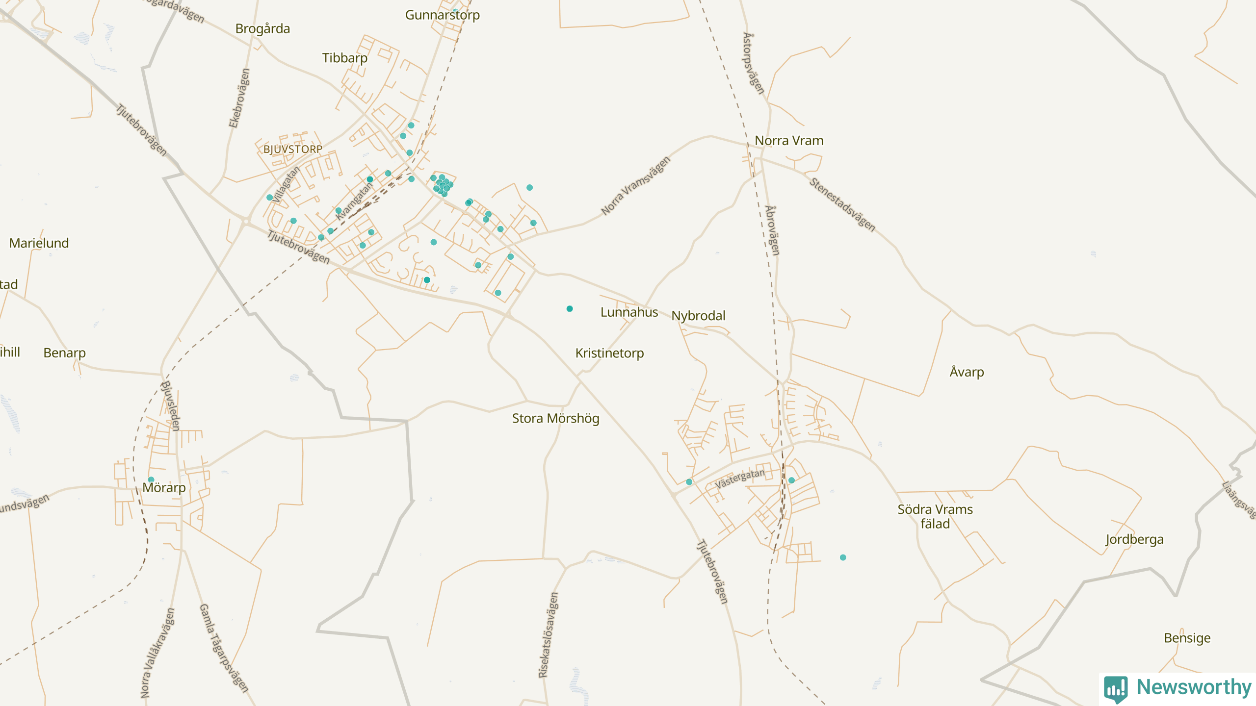Select the Nybrodal place label

coord(698,316)
